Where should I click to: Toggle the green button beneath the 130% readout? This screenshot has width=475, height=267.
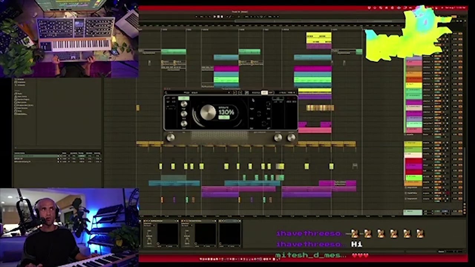[224, 118]
